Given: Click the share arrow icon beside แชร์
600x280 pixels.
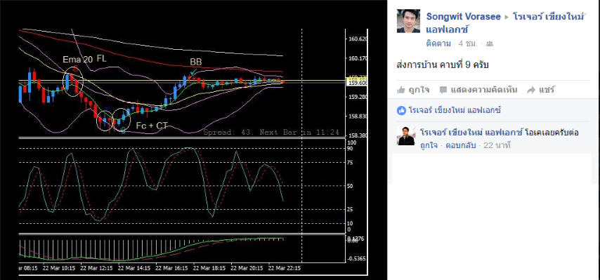Looking at the screenshot, I should click(x=531, y=90).
